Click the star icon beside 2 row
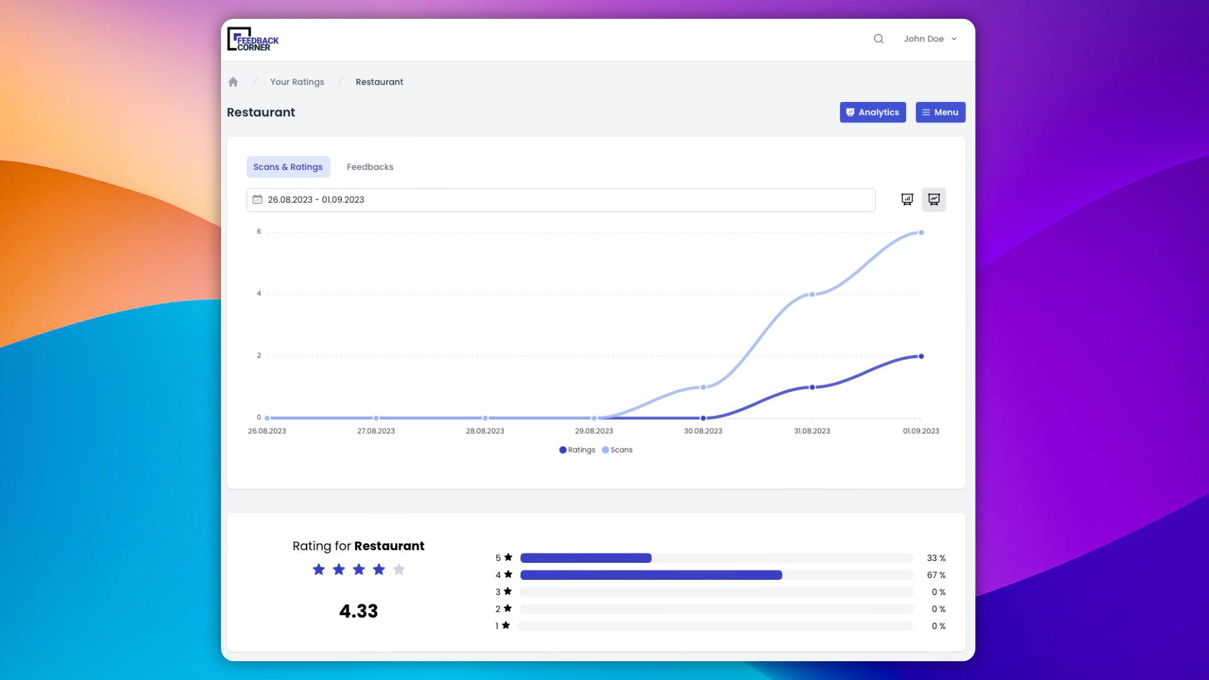 [x=508, y=608]
